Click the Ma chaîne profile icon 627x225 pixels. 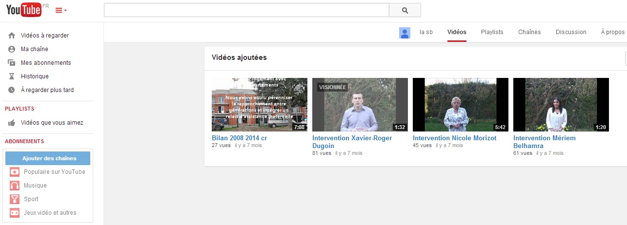tap(12, 49)
